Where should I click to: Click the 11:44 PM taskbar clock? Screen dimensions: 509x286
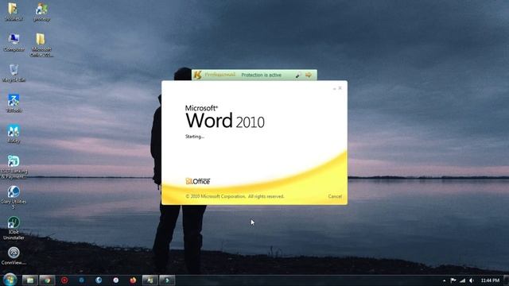pyautogui.click(x=490, y=280)
